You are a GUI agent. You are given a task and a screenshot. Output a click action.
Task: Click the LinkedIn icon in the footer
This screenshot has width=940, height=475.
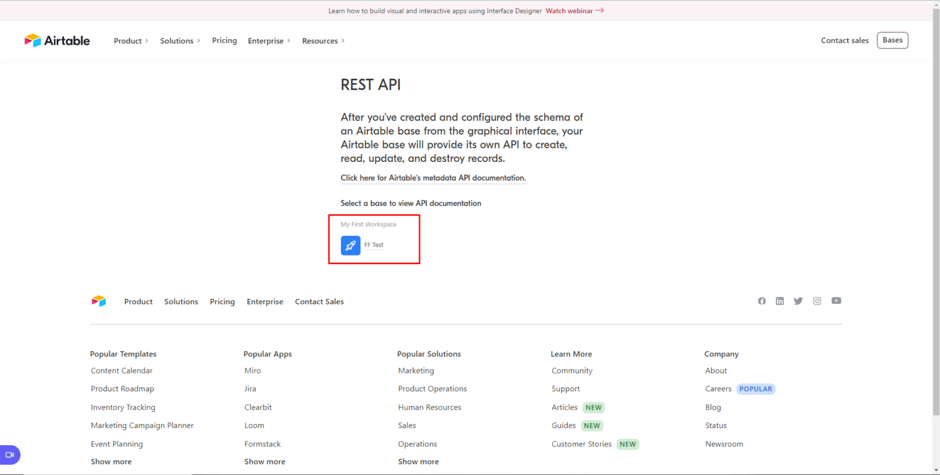pos(780,301)
